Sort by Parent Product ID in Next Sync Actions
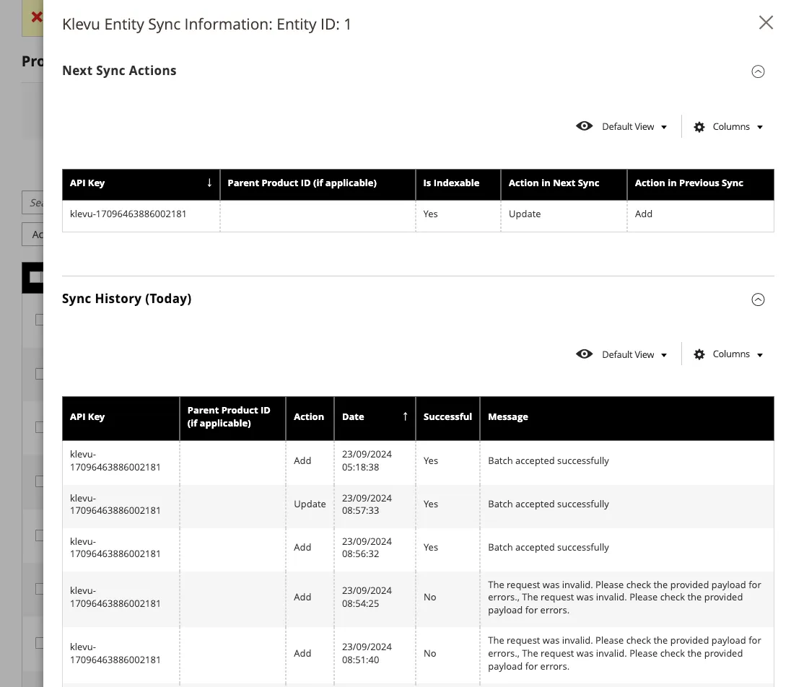791x687 pixels. [x=318, y=183]
